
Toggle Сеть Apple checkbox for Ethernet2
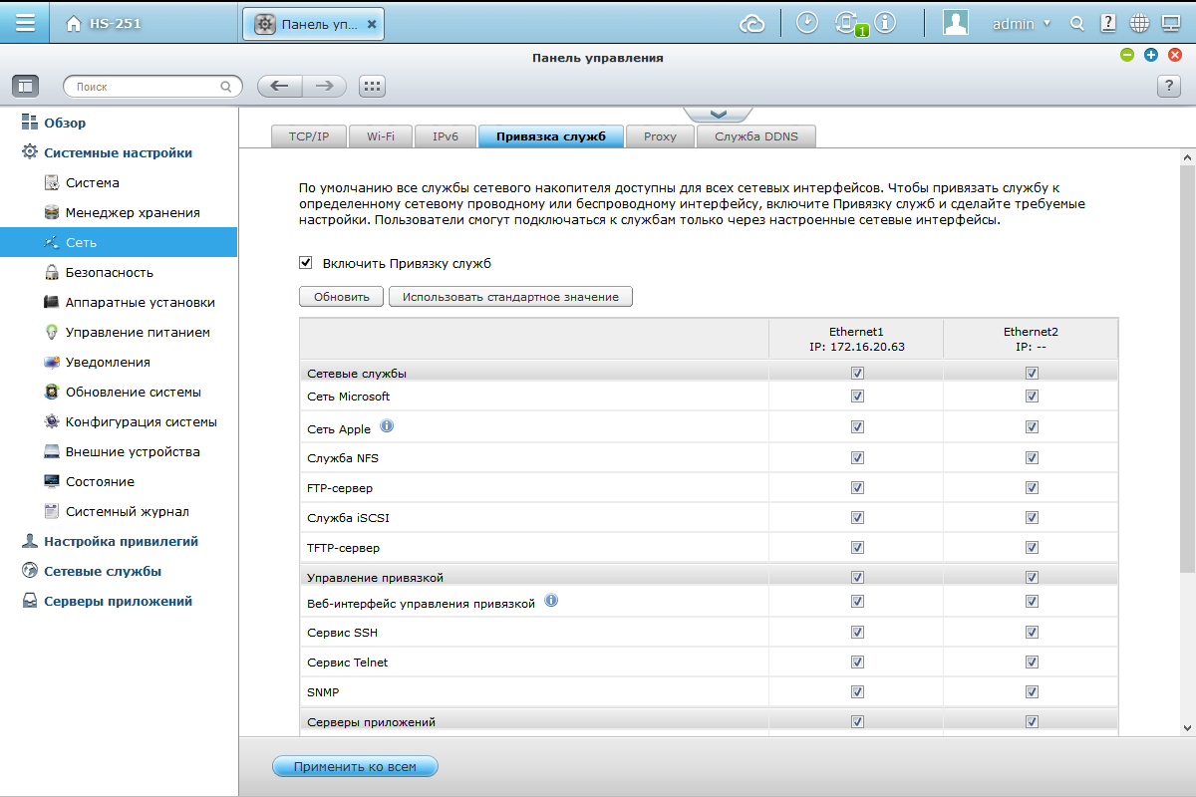pyautogui.click(x=1032, y=427)
